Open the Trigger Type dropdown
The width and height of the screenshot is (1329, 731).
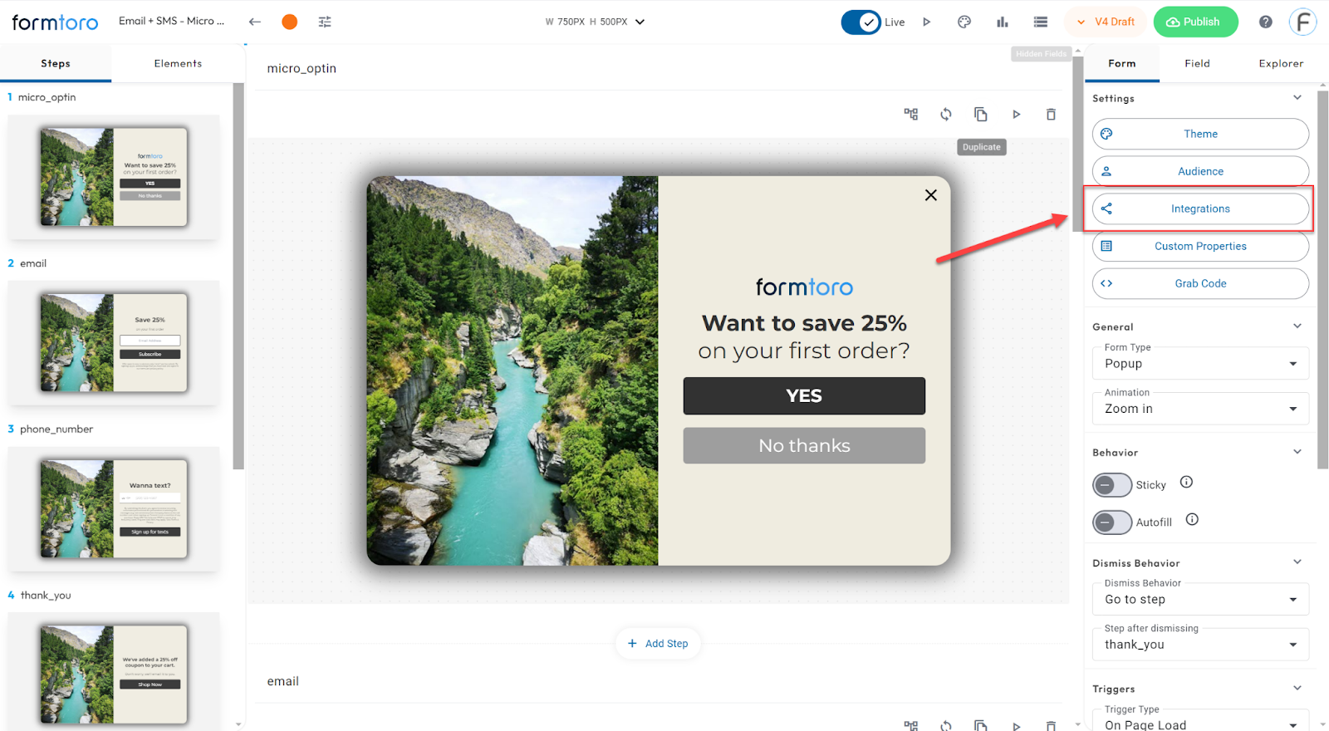pyautogui.click(x=1200, y=722)
